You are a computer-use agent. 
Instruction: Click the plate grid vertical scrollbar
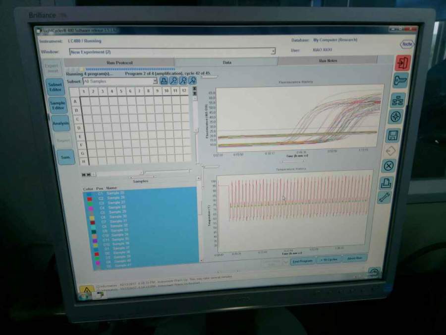tap(195, 114)
